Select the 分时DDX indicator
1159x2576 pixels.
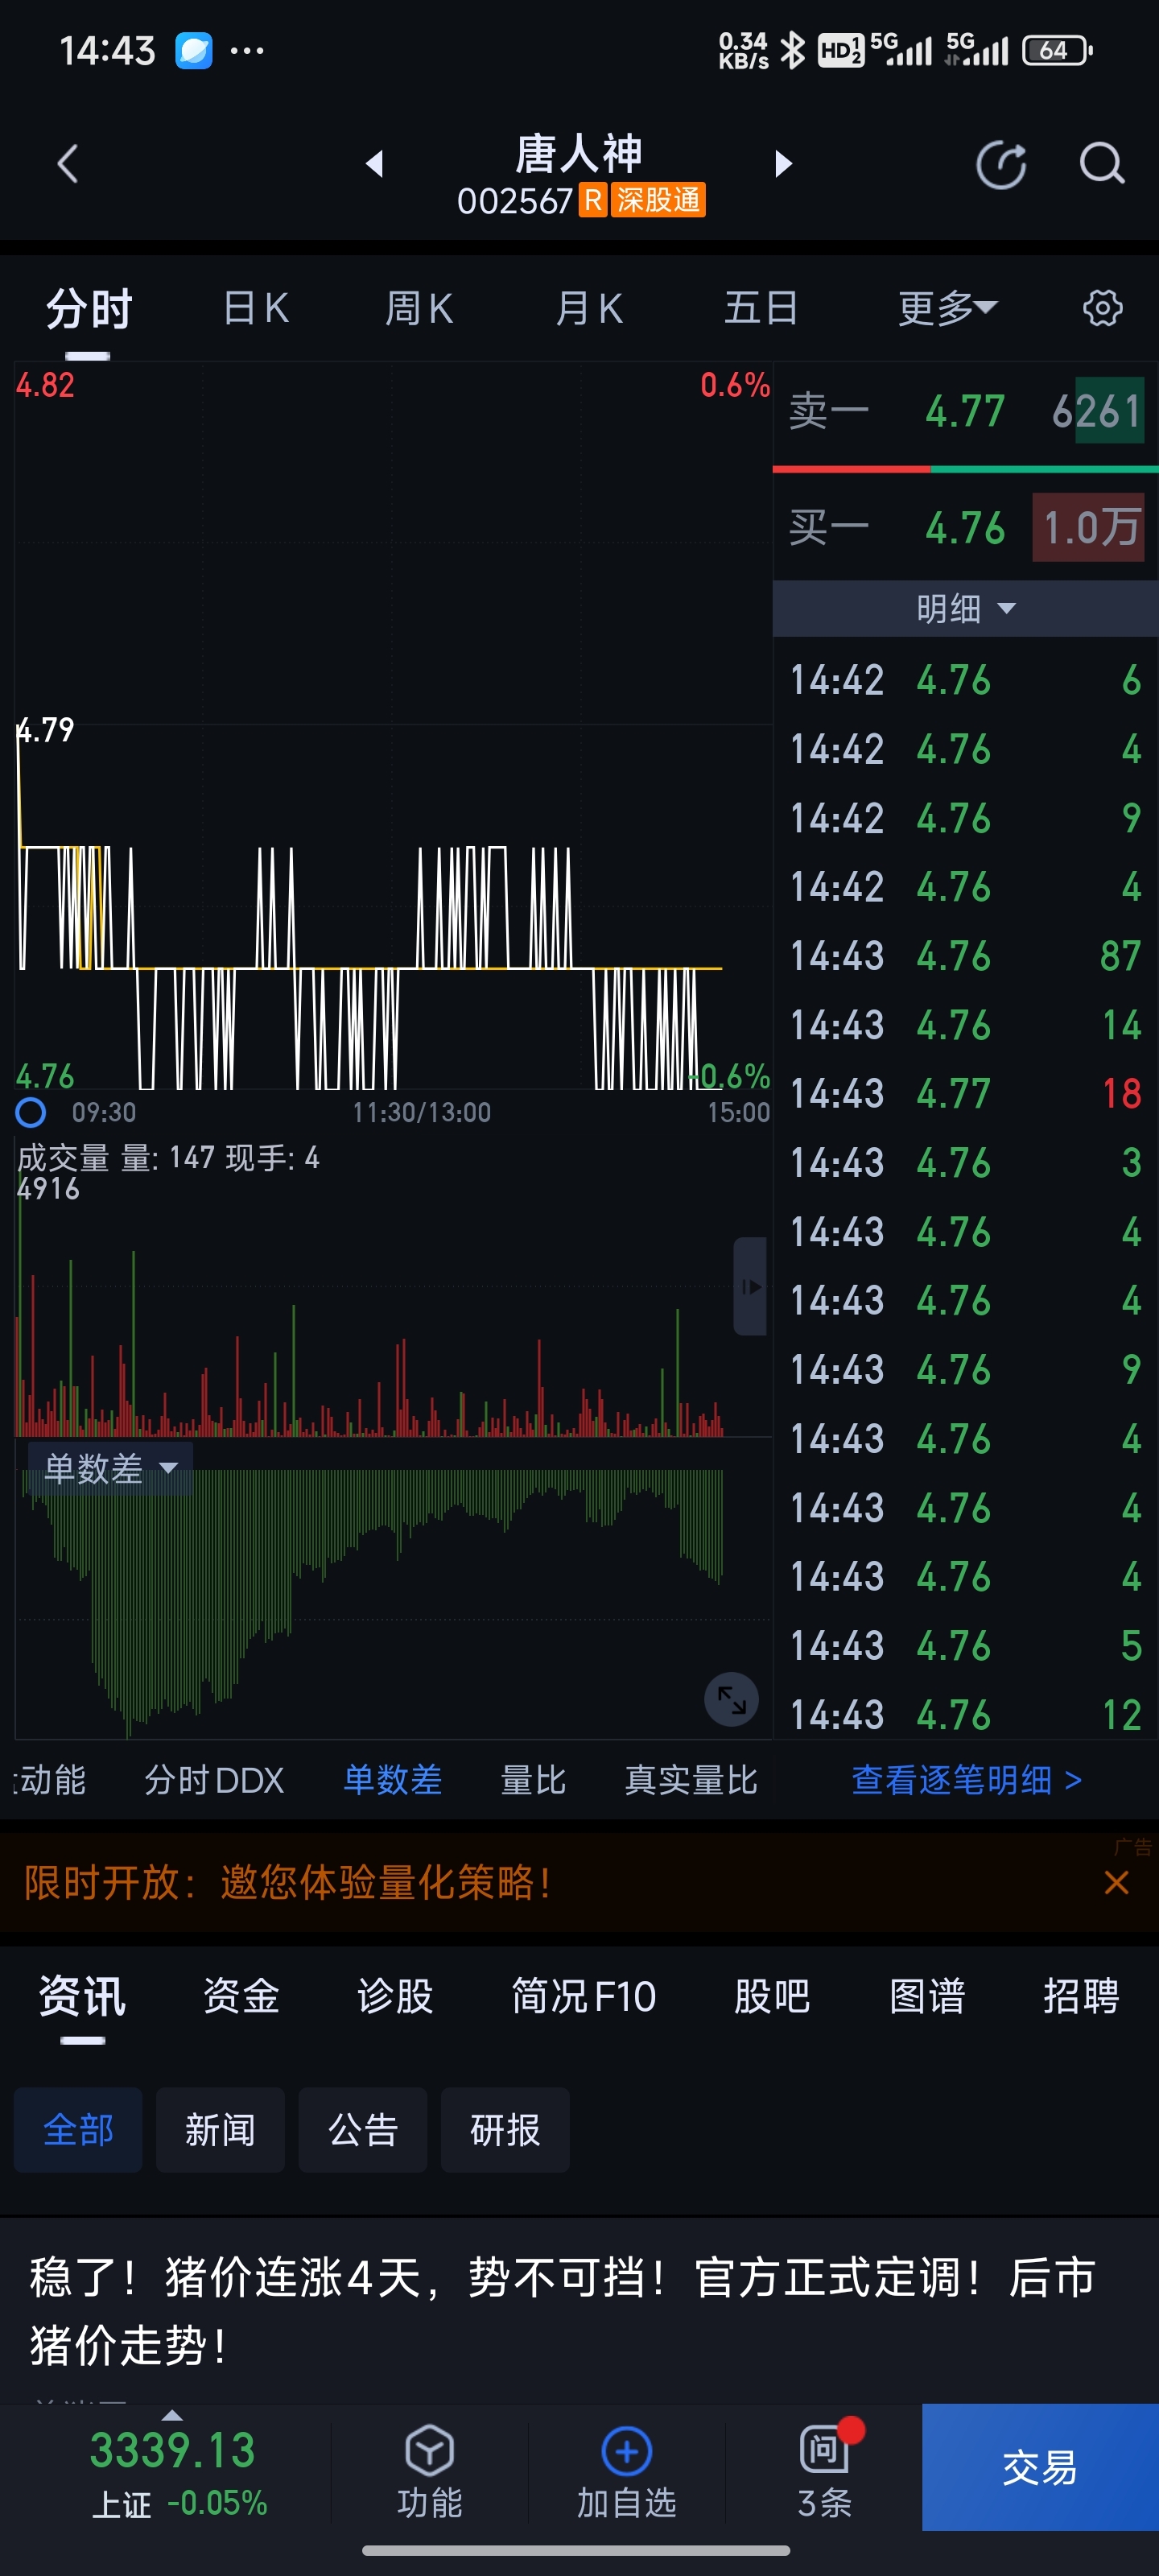click(x=214, y=1780)
